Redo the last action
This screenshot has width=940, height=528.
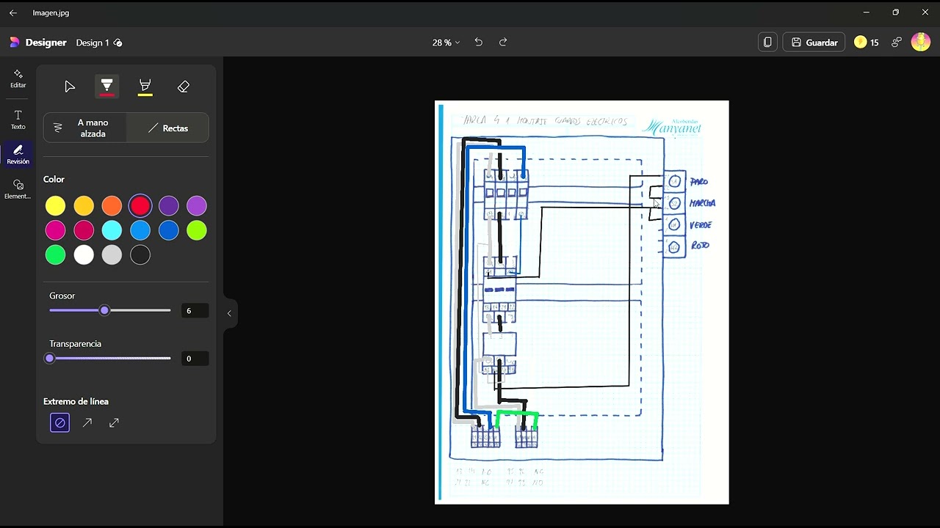coord(503,43)
